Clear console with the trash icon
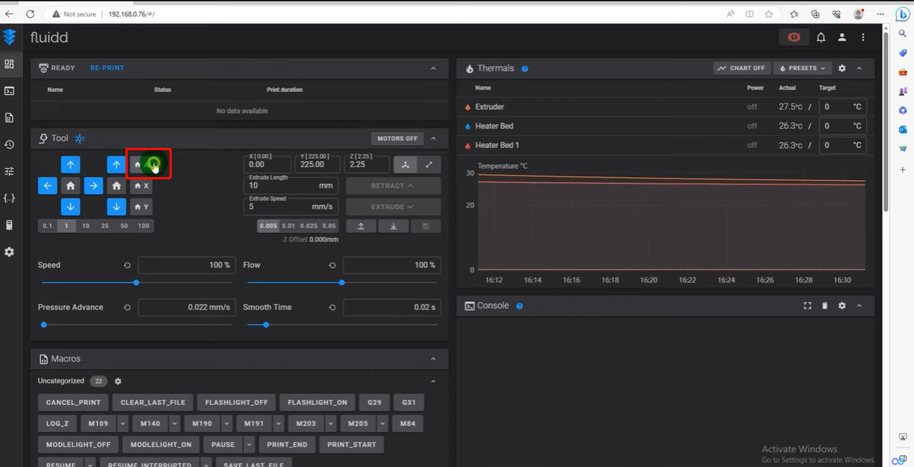Image resolution: width=914 pixels, height=467 pixels. tap(824, 306)
